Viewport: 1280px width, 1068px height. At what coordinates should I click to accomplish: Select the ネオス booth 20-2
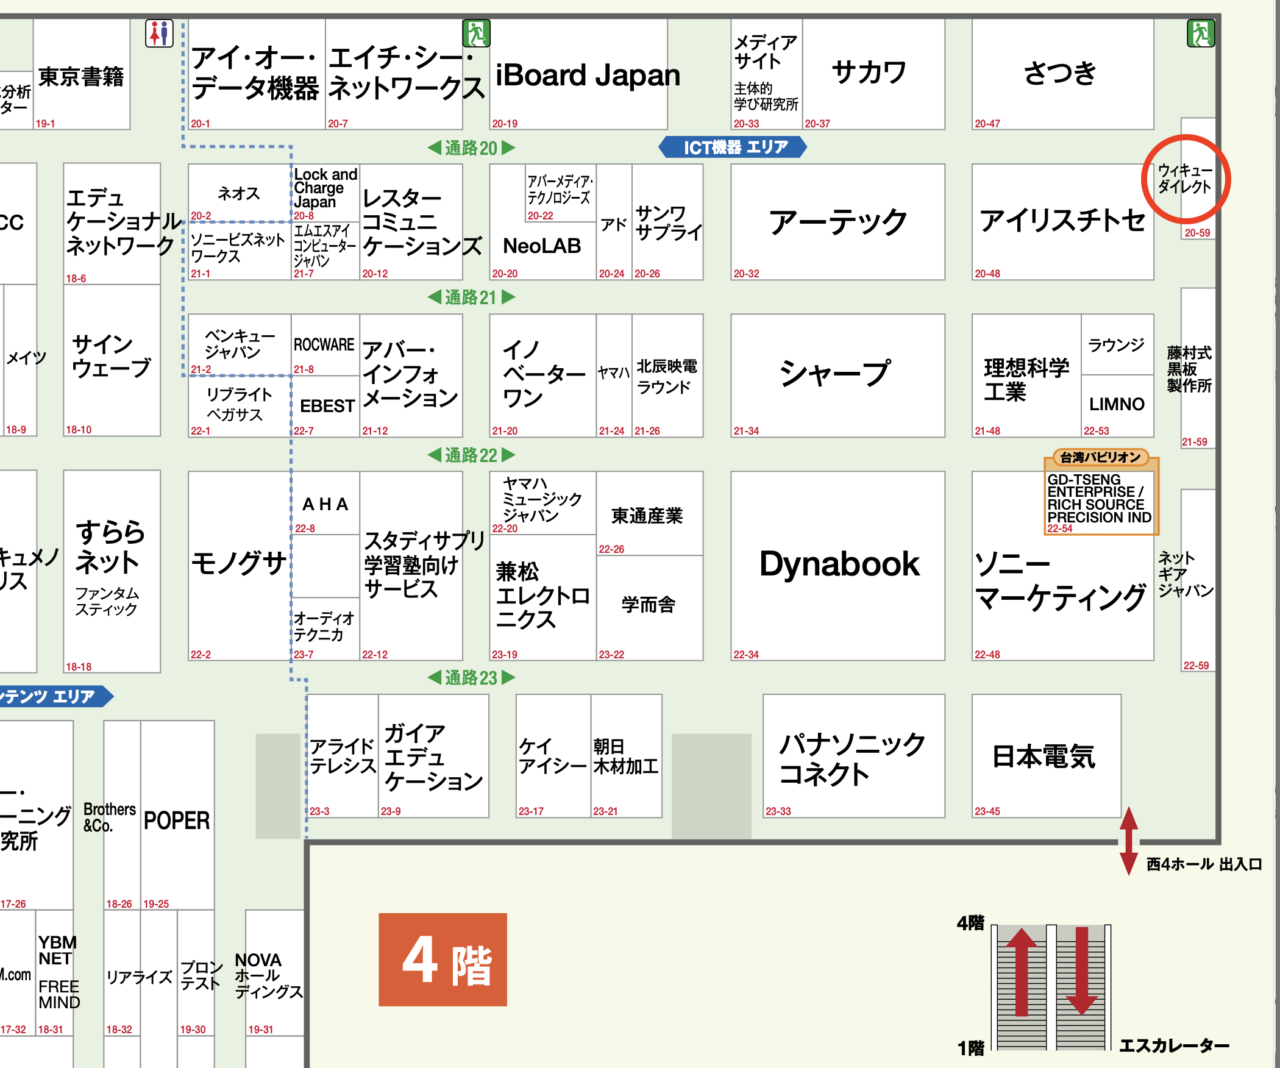[239, 193]
